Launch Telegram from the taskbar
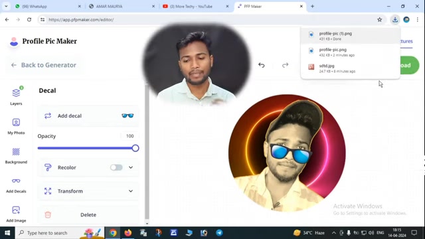The width and height of the screenshot is (425, 239). coord(219,233)
